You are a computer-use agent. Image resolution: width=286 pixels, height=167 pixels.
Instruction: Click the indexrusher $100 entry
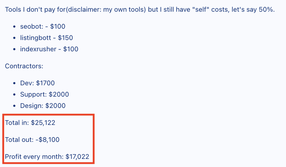click(x=49, y=49)
